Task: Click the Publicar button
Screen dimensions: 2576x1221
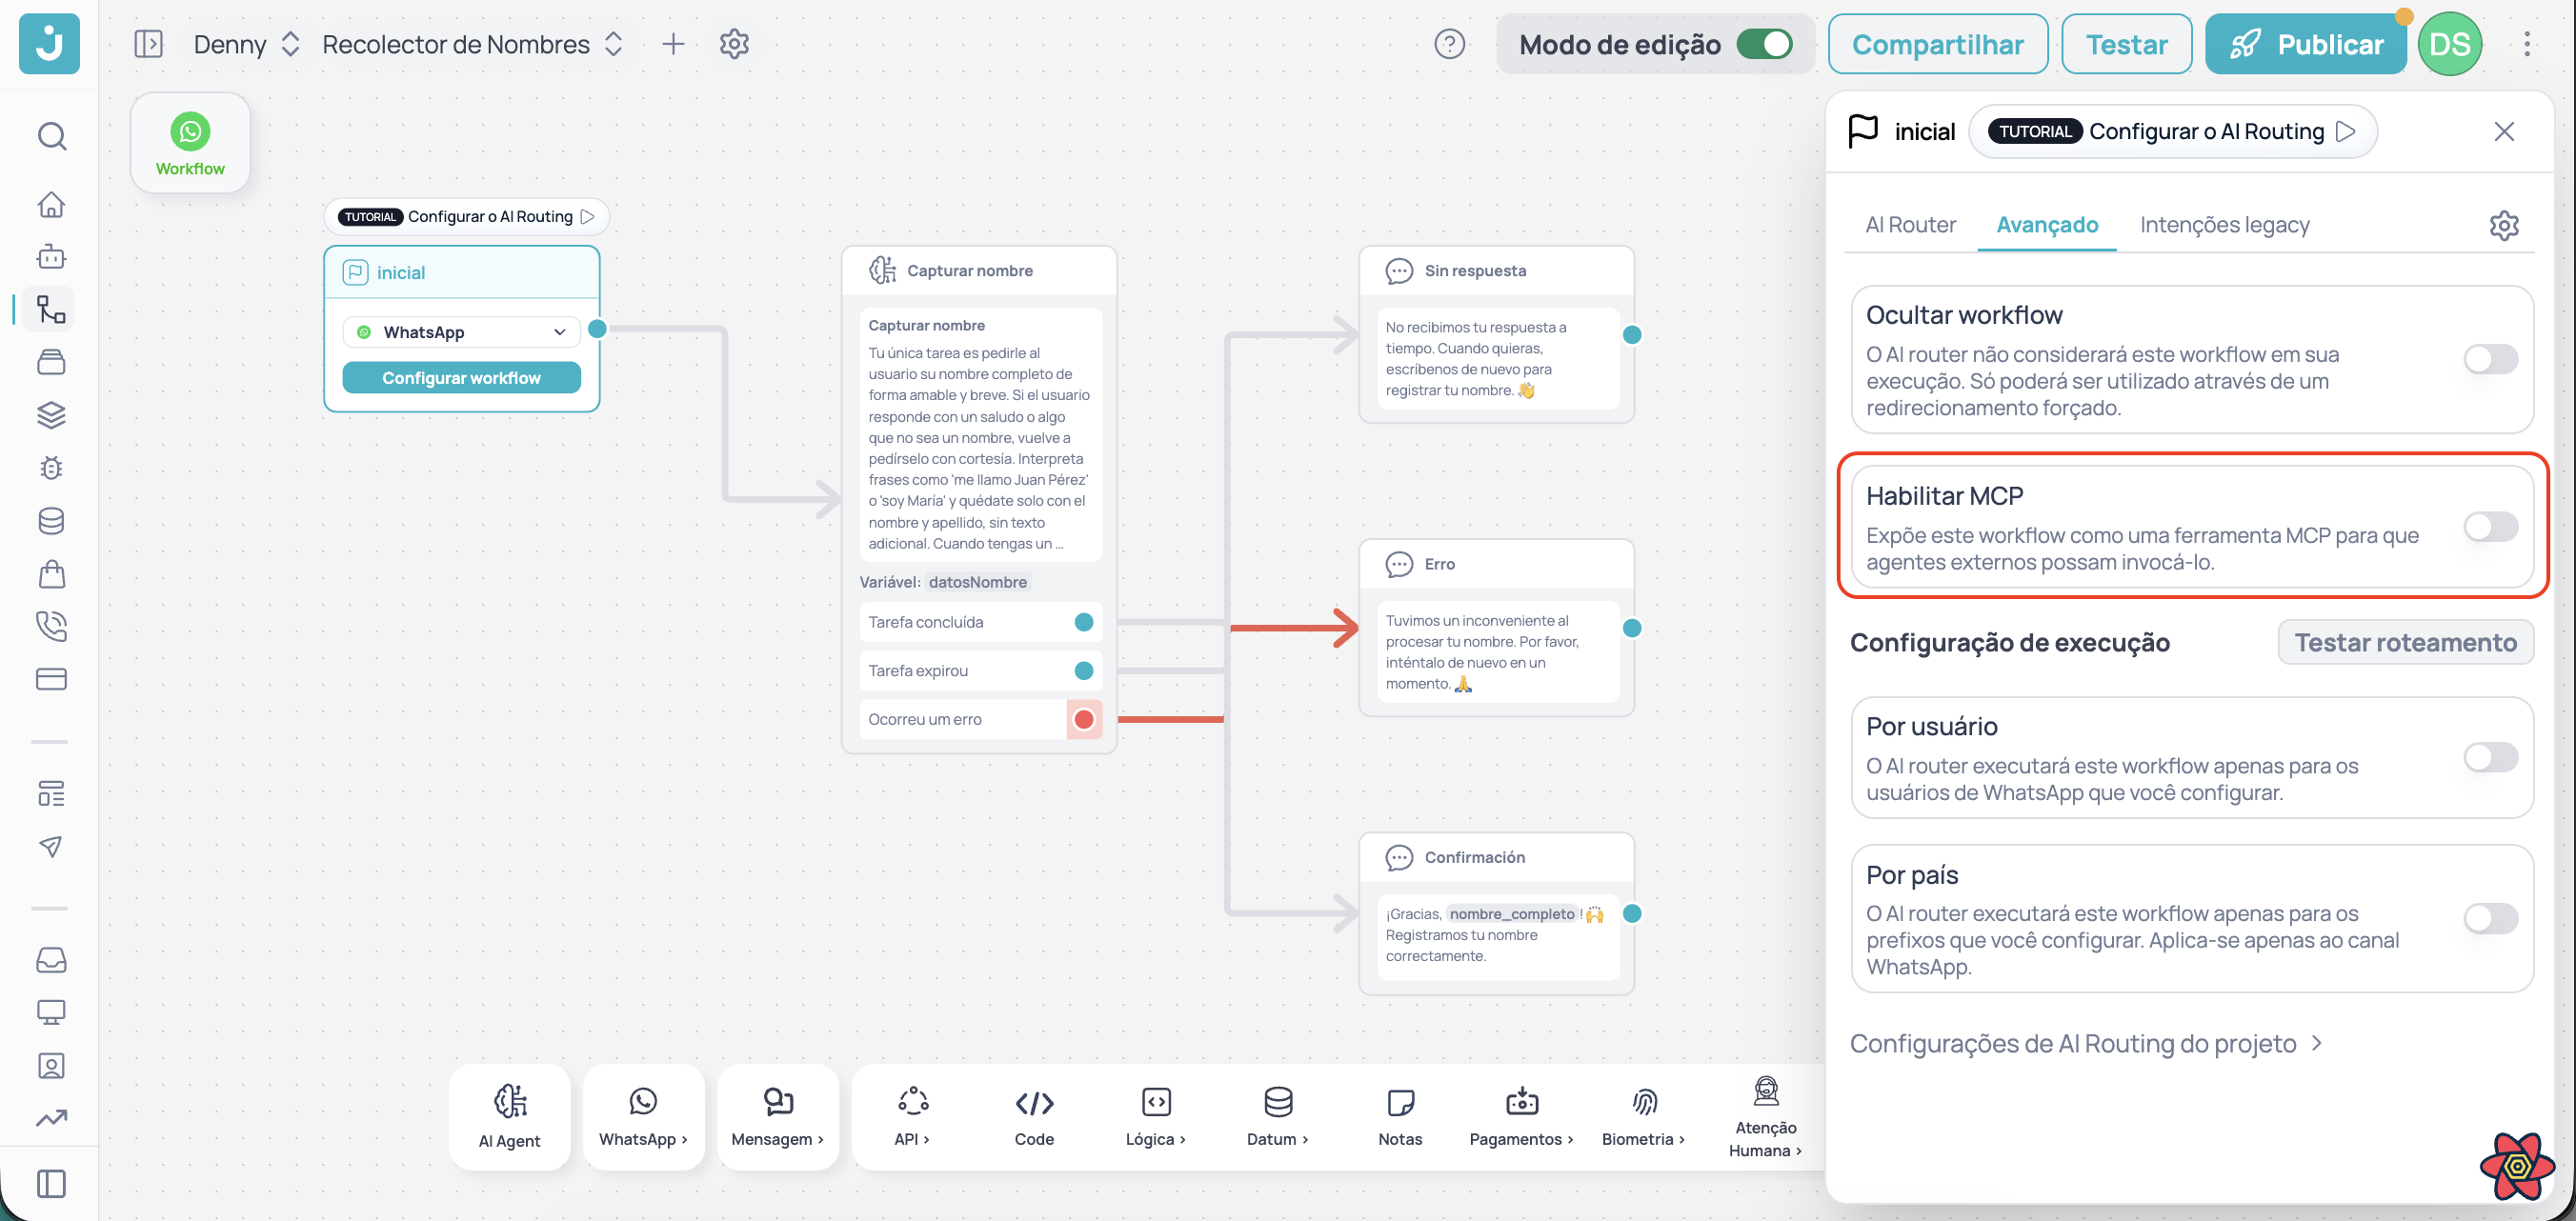Action: click(2305, 44)
